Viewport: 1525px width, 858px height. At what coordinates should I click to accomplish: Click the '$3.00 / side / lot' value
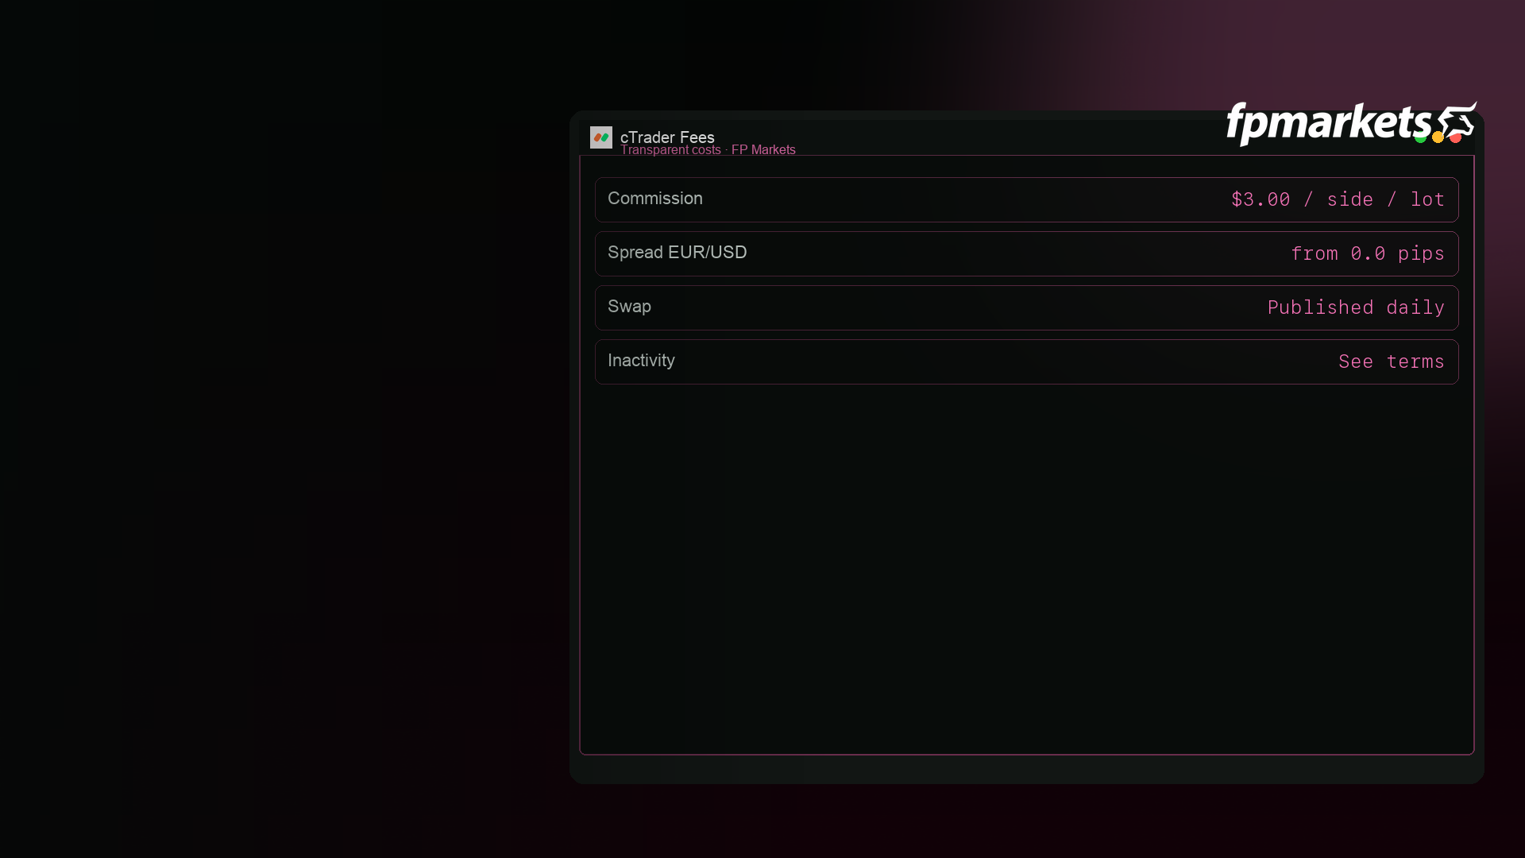pyautogui.click(x=1338, y=199)
